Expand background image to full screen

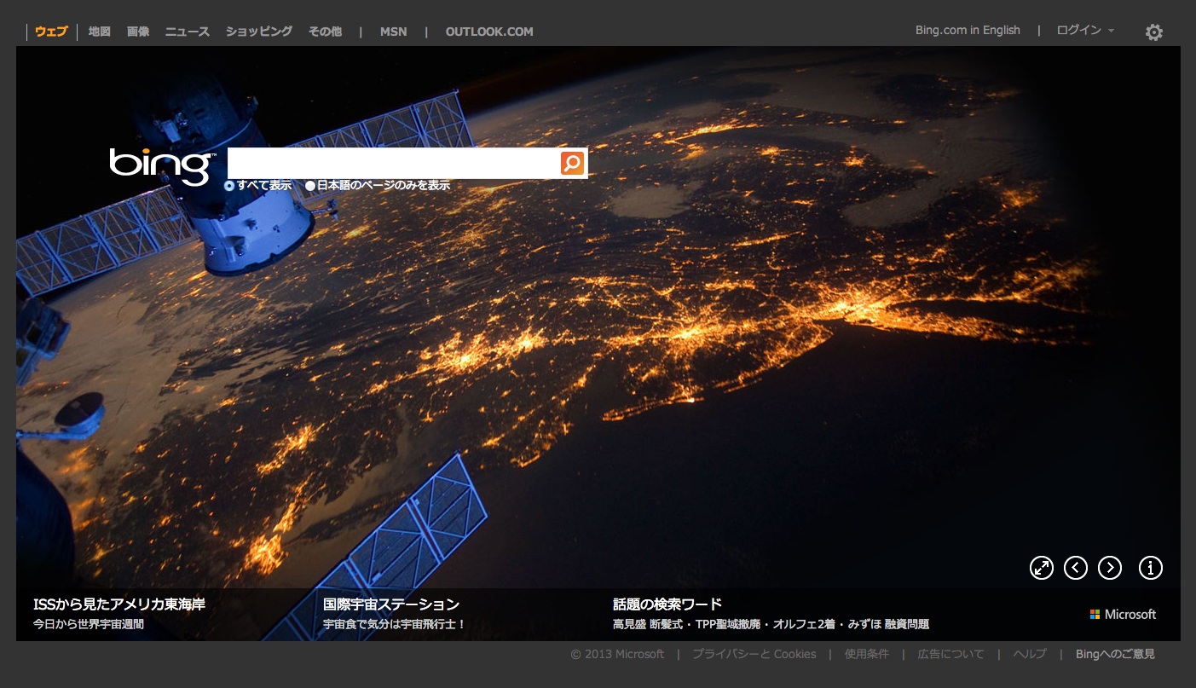coord(1042,568)
